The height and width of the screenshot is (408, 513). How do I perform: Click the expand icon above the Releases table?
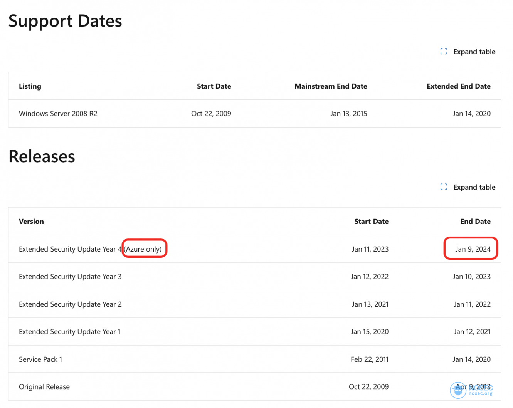pyautogui.click(x=444, y=187)
